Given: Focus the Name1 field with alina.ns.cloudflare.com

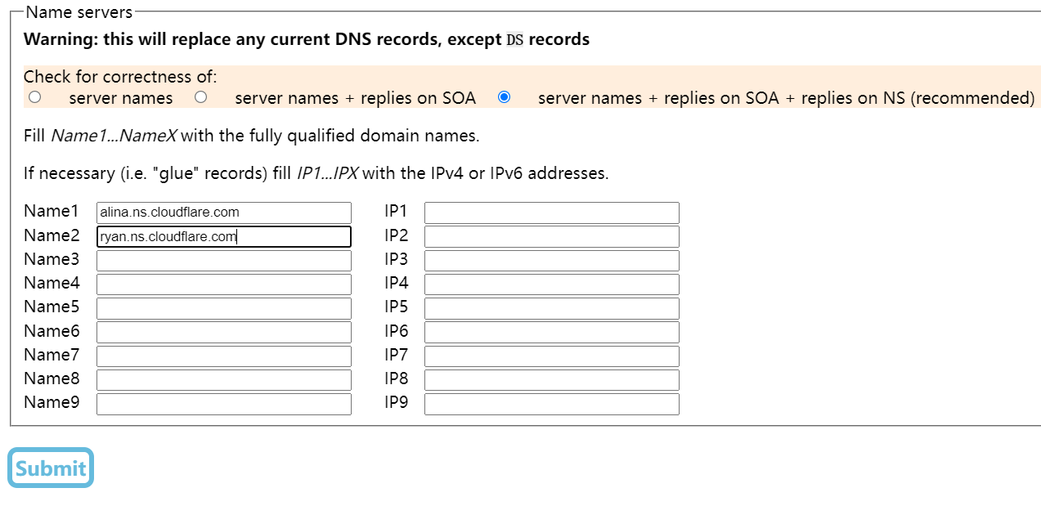Looking at the screenshot, I should tap(224, 213).
